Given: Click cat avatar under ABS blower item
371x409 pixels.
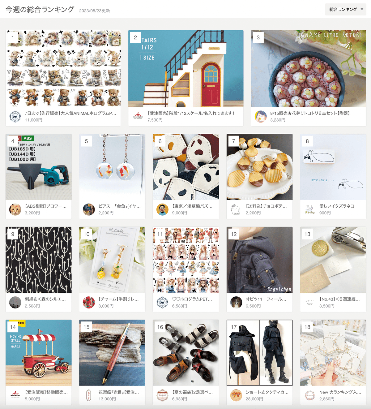Looking at the screenshot, I should coord(15,209).
